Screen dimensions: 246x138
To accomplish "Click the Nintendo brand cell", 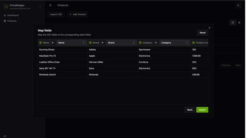I will pos(113,75).
